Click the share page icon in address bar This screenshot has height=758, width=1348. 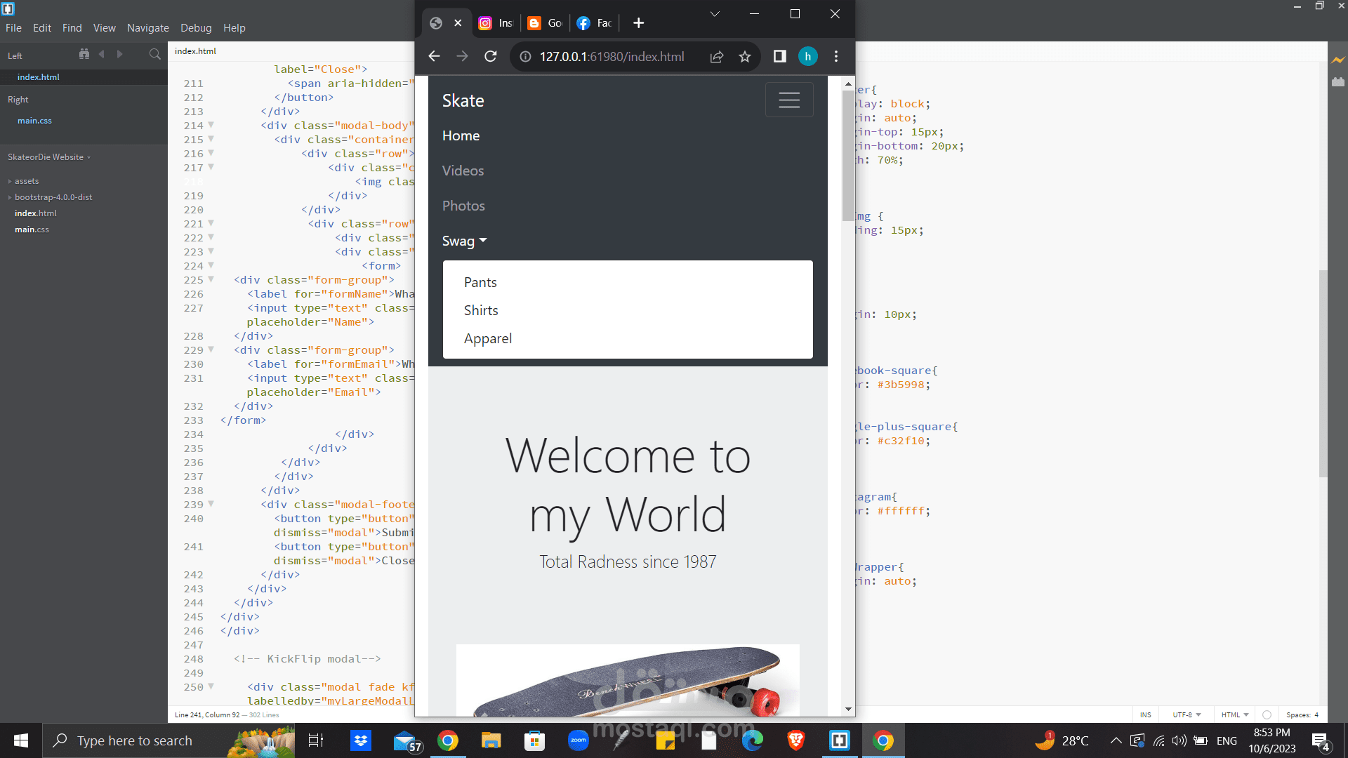(x=717, y=56)
